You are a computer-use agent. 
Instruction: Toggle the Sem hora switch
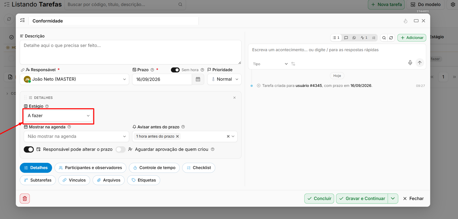tap(175, 70)
